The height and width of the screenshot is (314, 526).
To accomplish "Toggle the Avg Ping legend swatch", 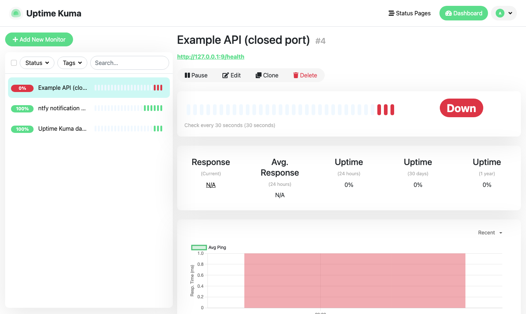I will pos(199,248).
